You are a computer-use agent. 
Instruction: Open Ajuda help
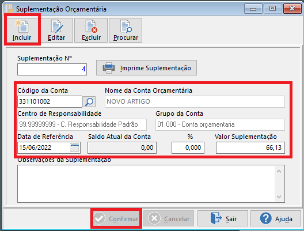click(x=276, y=218)
